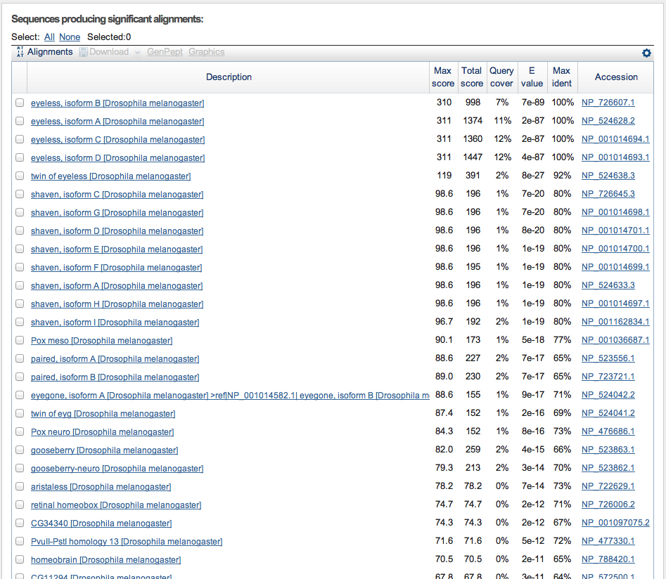Screen dimensions: 666x579
Task: Click the None select link
Action: click(x=70, y=37)
